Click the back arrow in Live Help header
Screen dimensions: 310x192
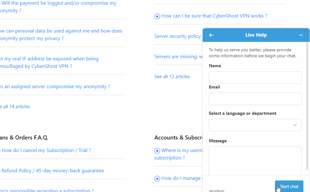pos(211,35)
